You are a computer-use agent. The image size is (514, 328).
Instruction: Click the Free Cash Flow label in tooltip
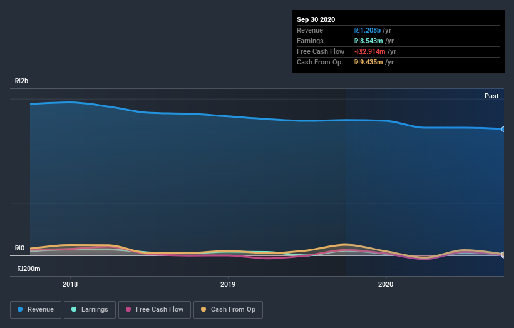coord(321,51)
